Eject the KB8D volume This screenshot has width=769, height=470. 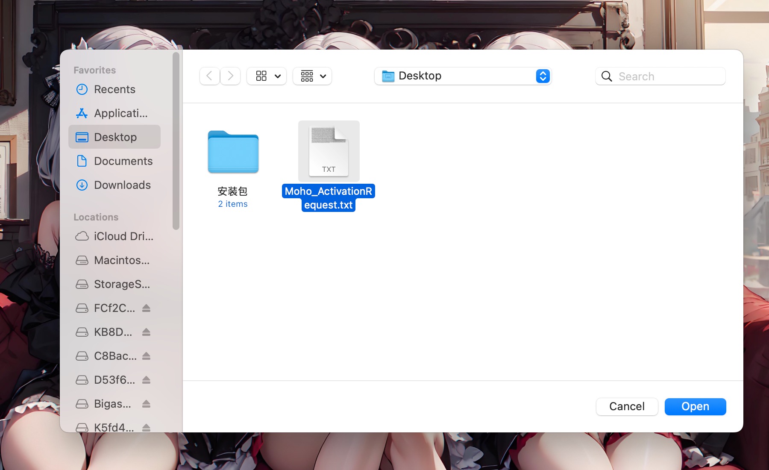tap(146, 332)
